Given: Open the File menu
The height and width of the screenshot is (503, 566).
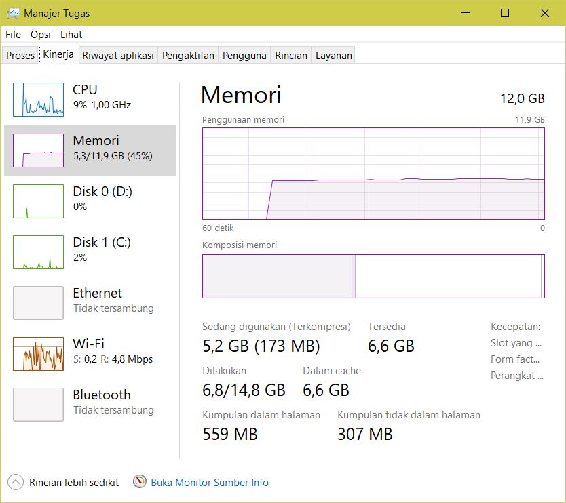Looking at the screenshot, I should click(13, 34).
